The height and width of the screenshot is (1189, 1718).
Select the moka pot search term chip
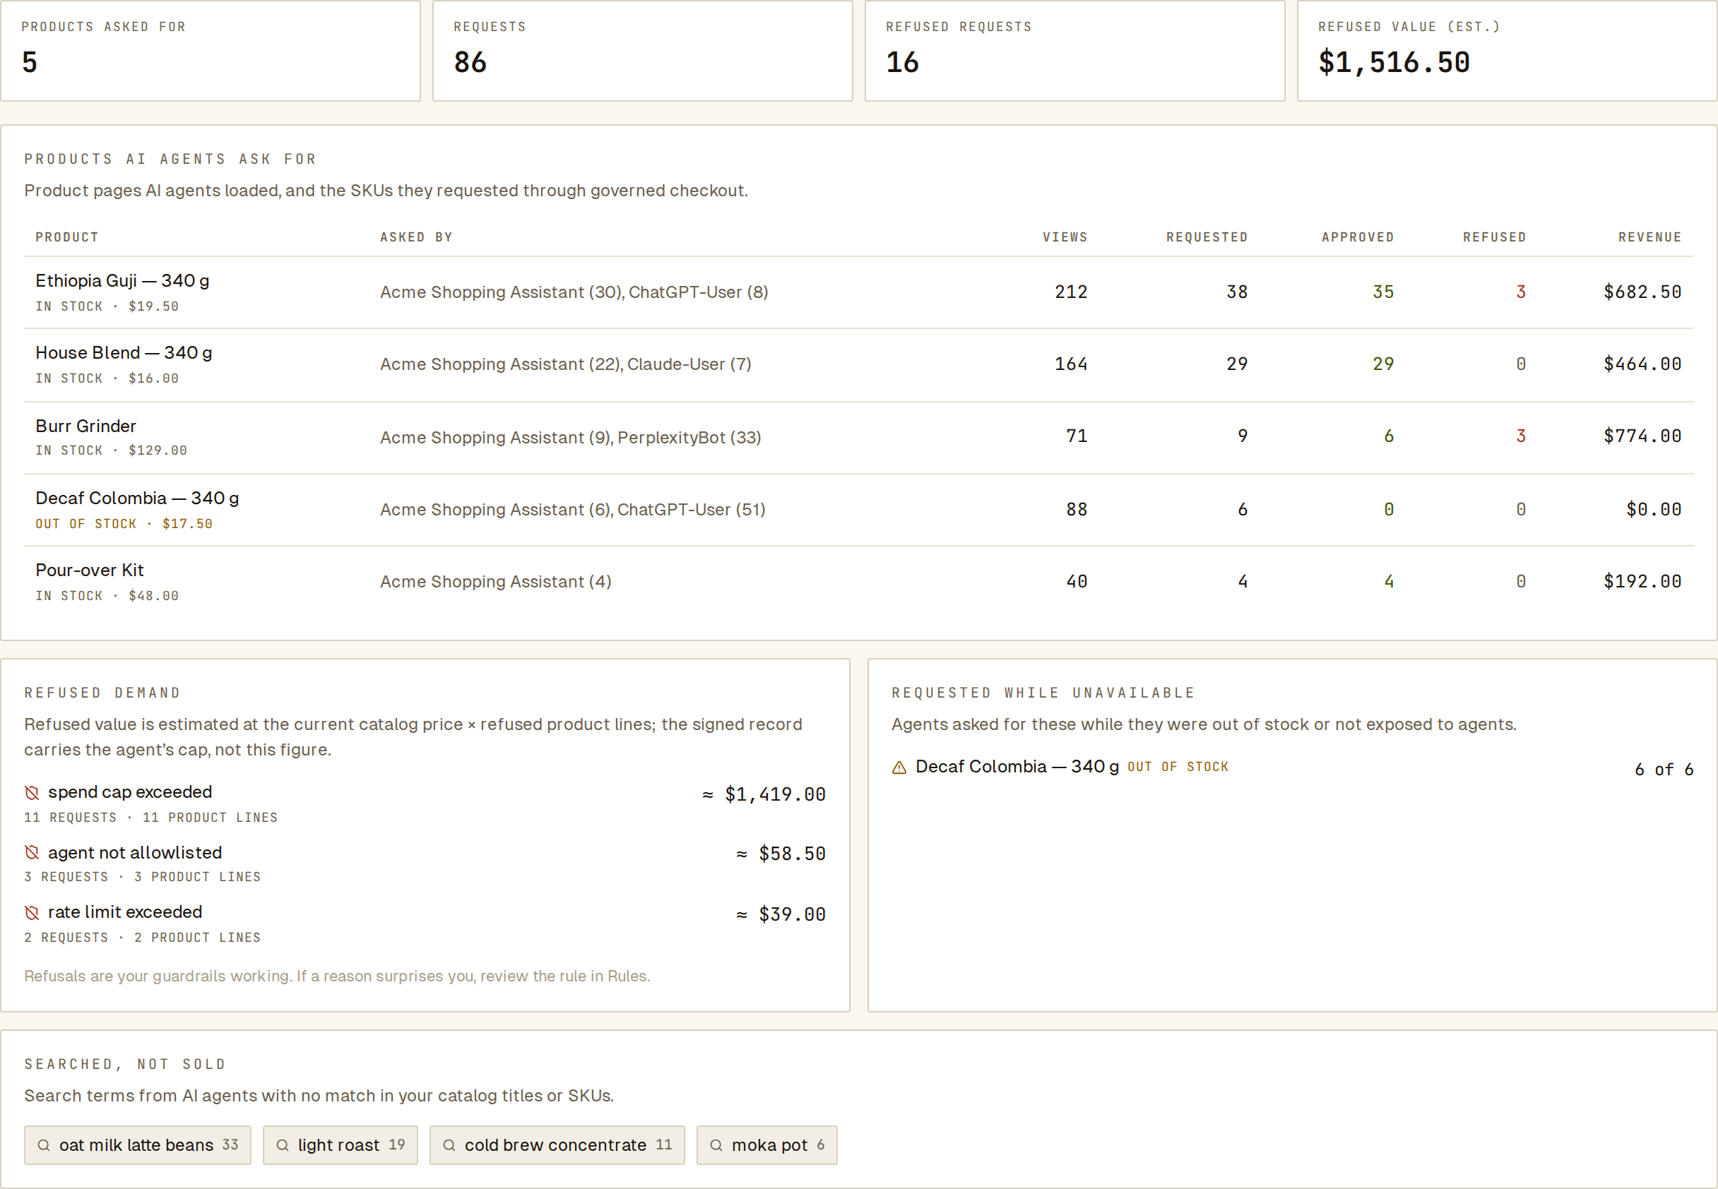click(767, 1145)
